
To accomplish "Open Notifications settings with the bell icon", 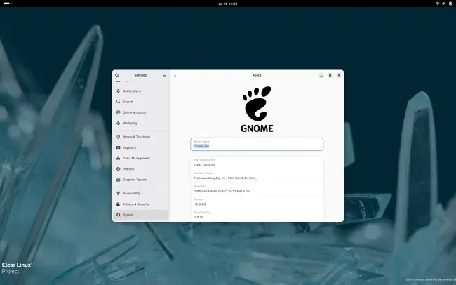I will pos(118,91).
